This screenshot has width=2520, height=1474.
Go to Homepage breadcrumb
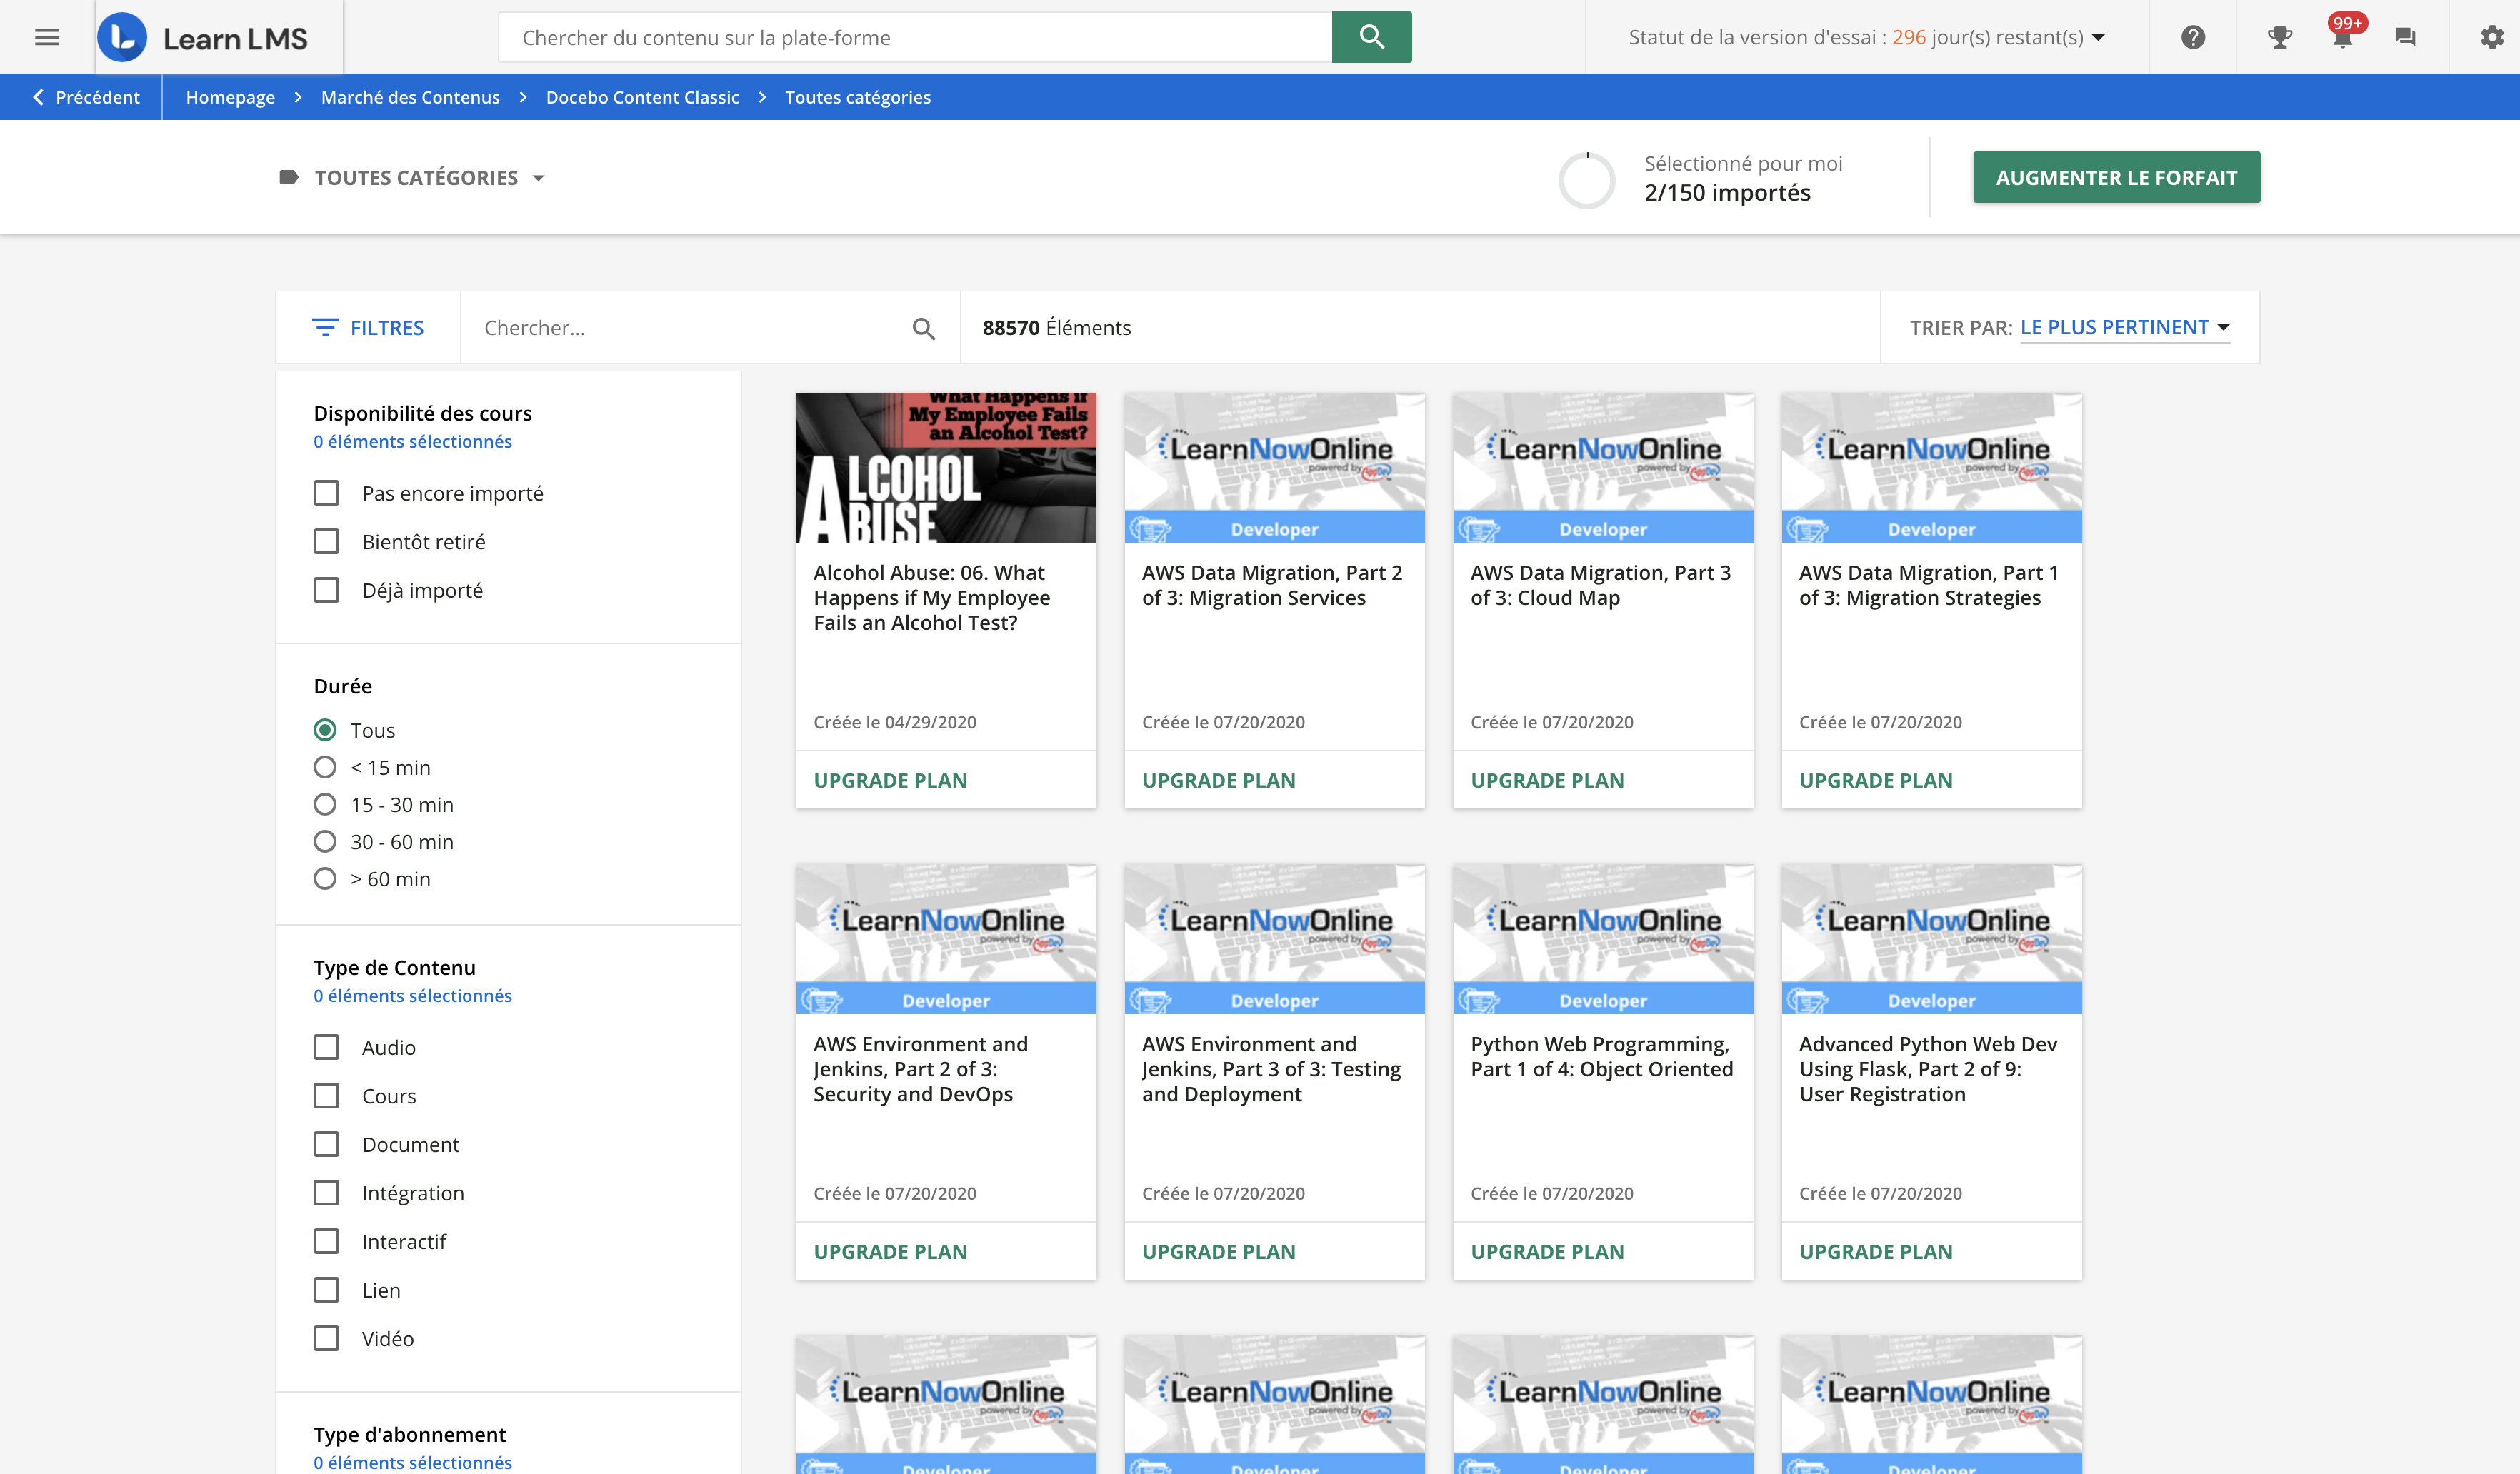tap(230, 97)
